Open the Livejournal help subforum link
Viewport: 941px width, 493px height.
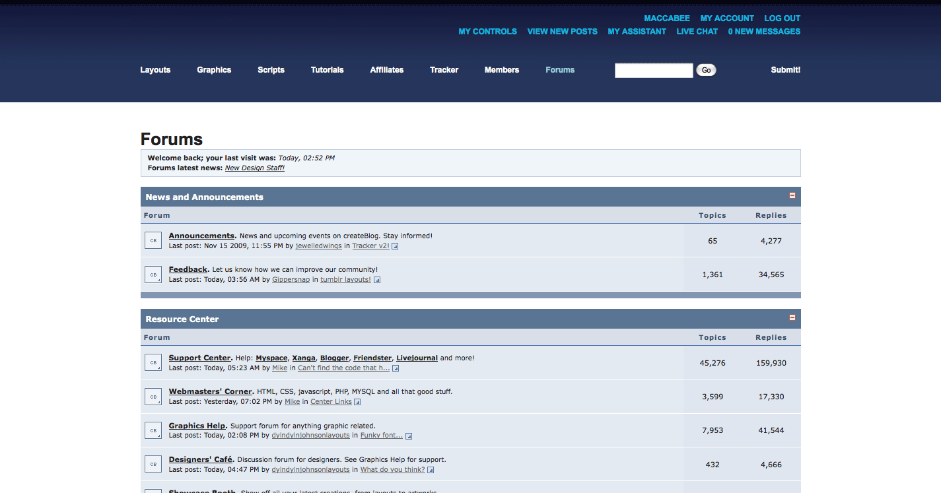coord(417,358)
